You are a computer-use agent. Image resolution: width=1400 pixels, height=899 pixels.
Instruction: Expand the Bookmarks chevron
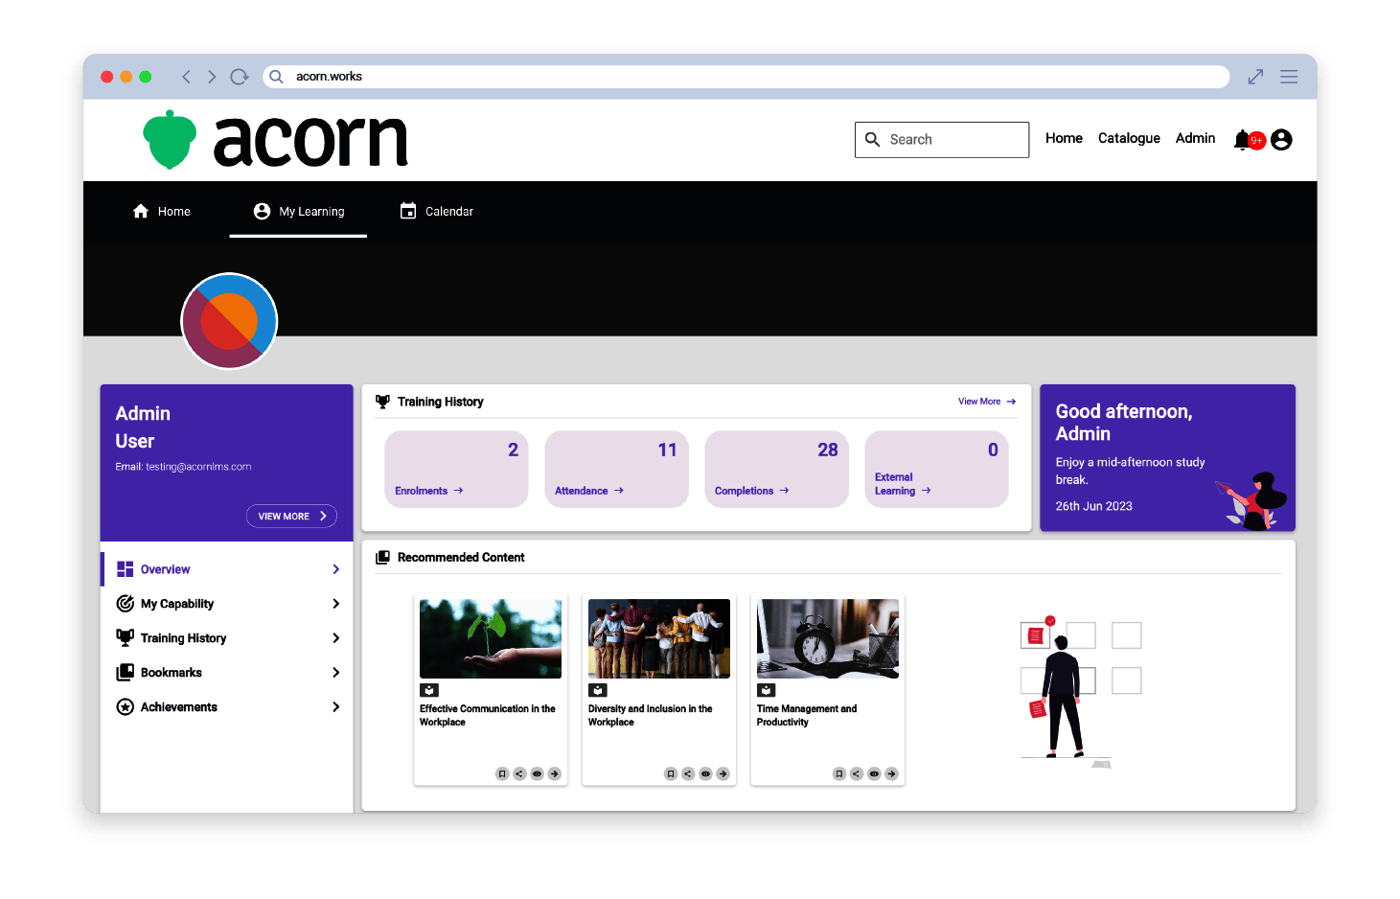(x=335, y=673)
